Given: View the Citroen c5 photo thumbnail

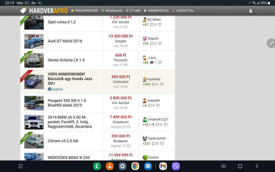Looking at the screenshot, I should [34, 141].
